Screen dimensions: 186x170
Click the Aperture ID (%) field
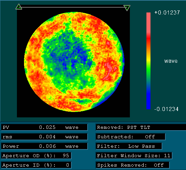click(x=36, y=165)
